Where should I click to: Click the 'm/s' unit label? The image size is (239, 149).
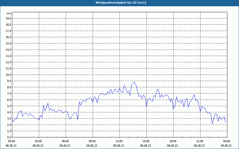9,13
